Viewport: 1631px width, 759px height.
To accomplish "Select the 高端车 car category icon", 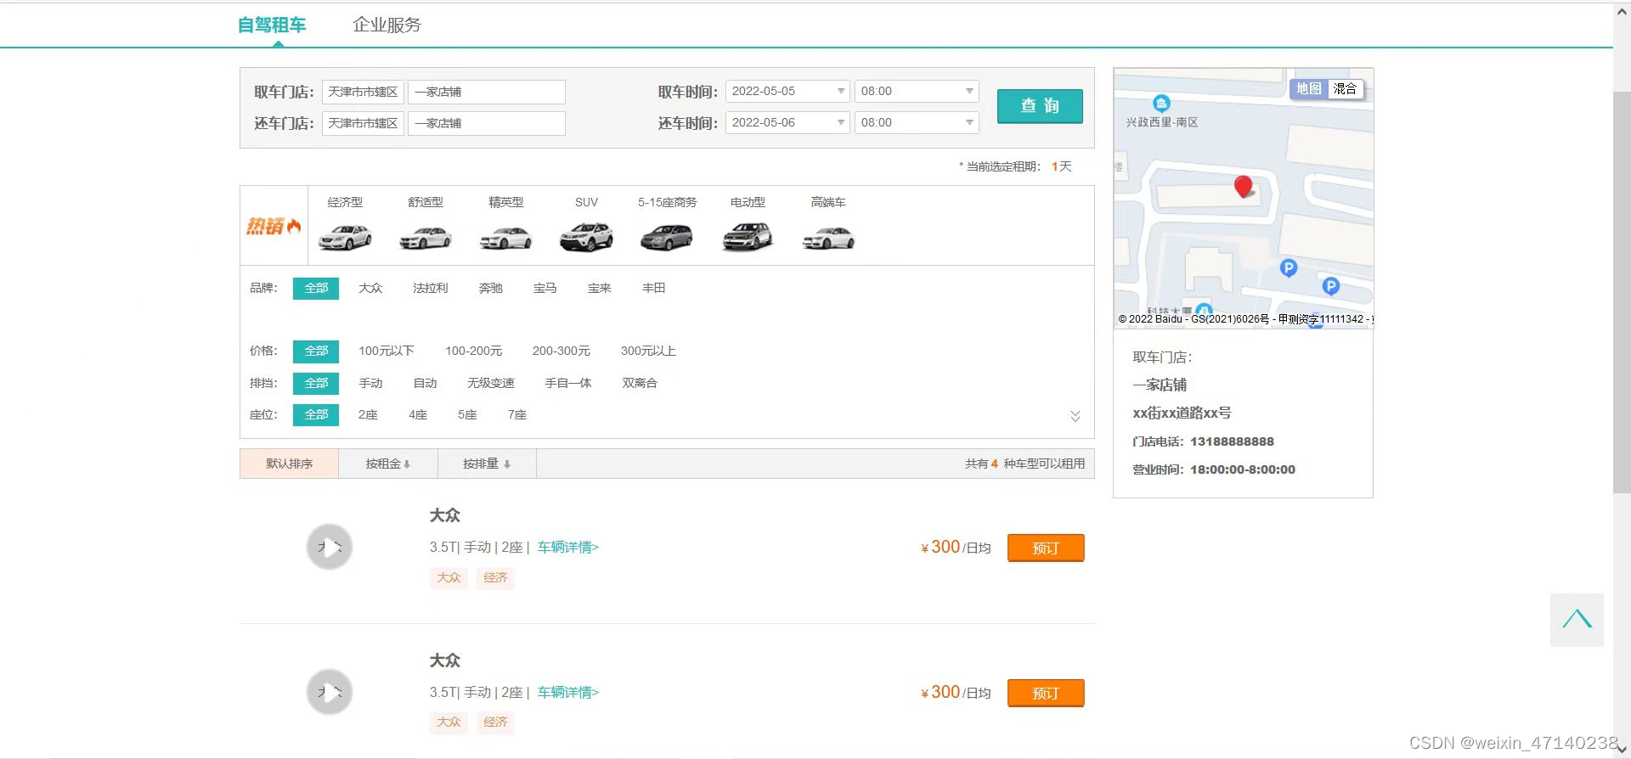I will (828, 238).
